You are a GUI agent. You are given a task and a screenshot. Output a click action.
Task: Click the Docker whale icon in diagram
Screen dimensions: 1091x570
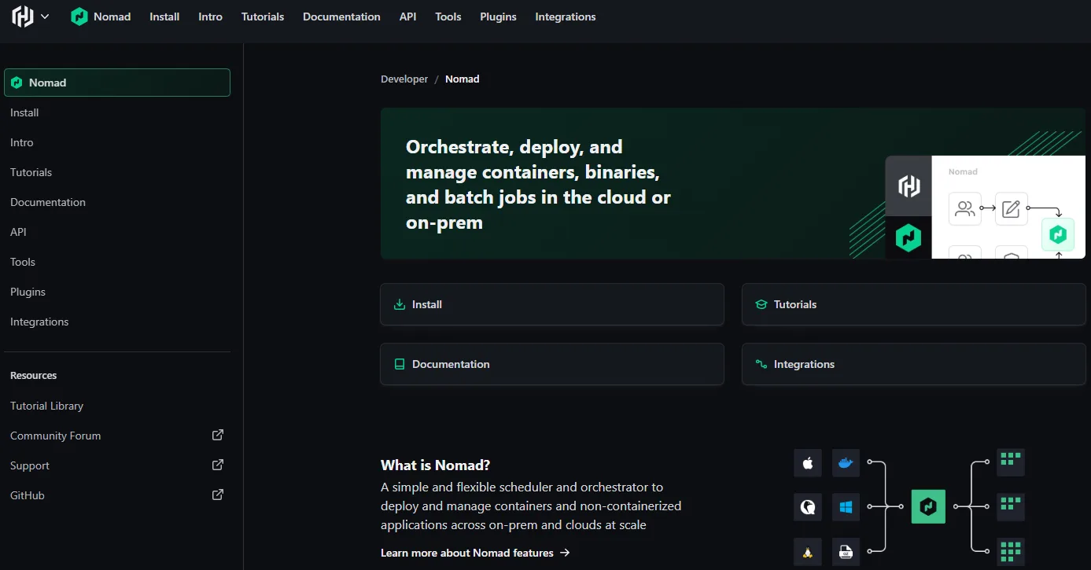[846, 463]
